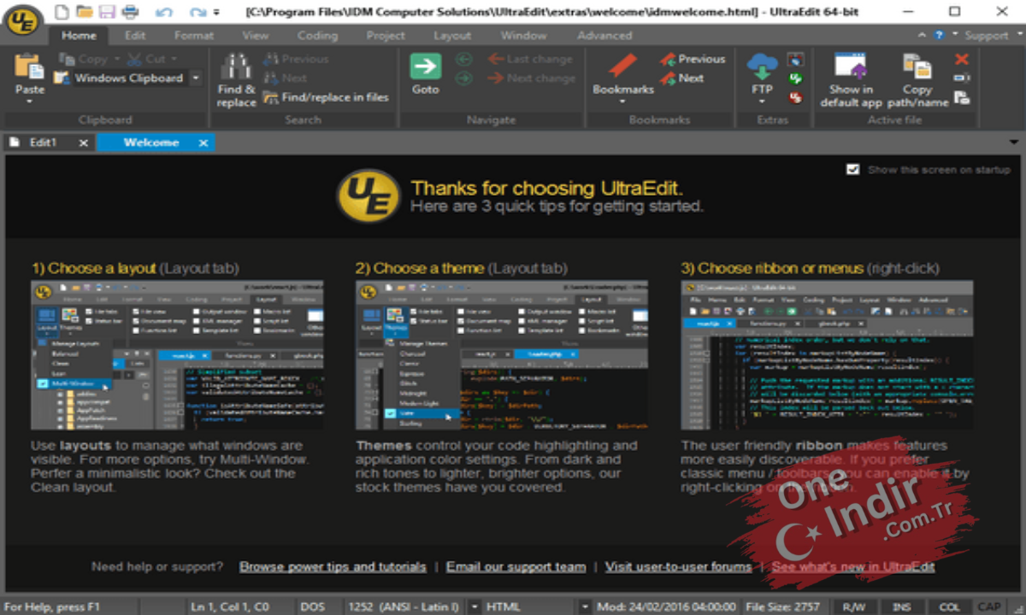Click the green Goto arrow button

(426, 67)
